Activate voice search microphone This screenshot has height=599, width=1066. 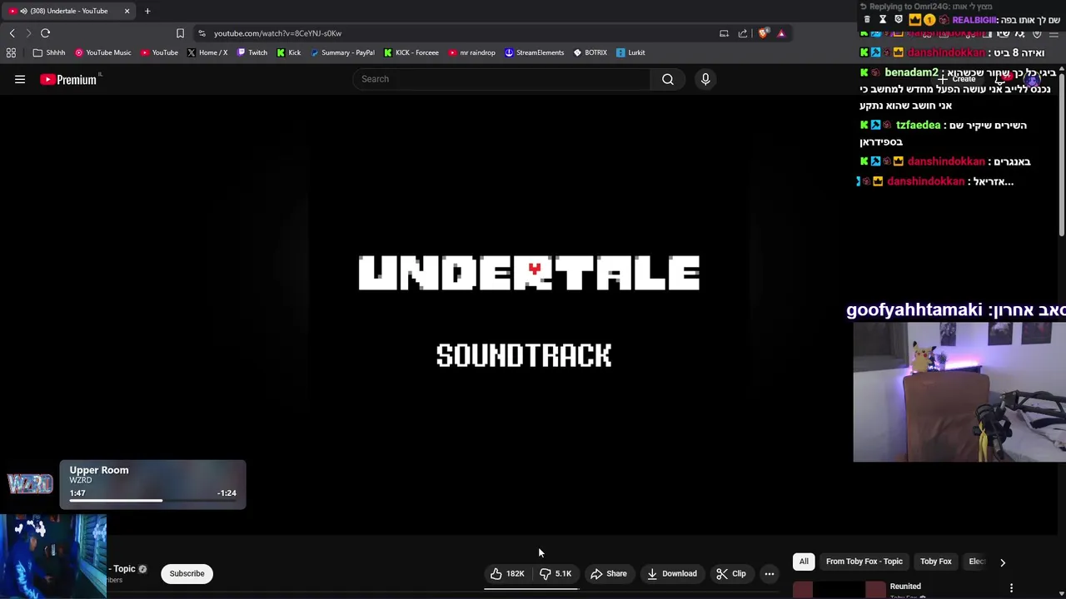705,79
